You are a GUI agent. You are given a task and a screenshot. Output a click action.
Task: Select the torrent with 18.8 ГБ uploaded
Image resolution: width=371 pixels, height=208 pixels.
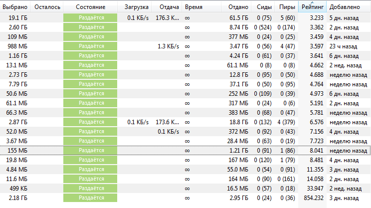[185, 122]
